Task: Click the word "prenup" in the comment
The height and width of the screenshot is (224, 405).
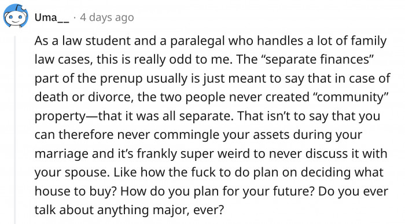Action: pos(121,79)
